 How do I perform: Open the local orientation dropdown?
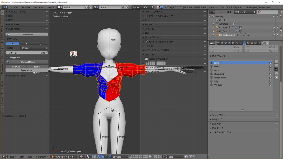120,157
